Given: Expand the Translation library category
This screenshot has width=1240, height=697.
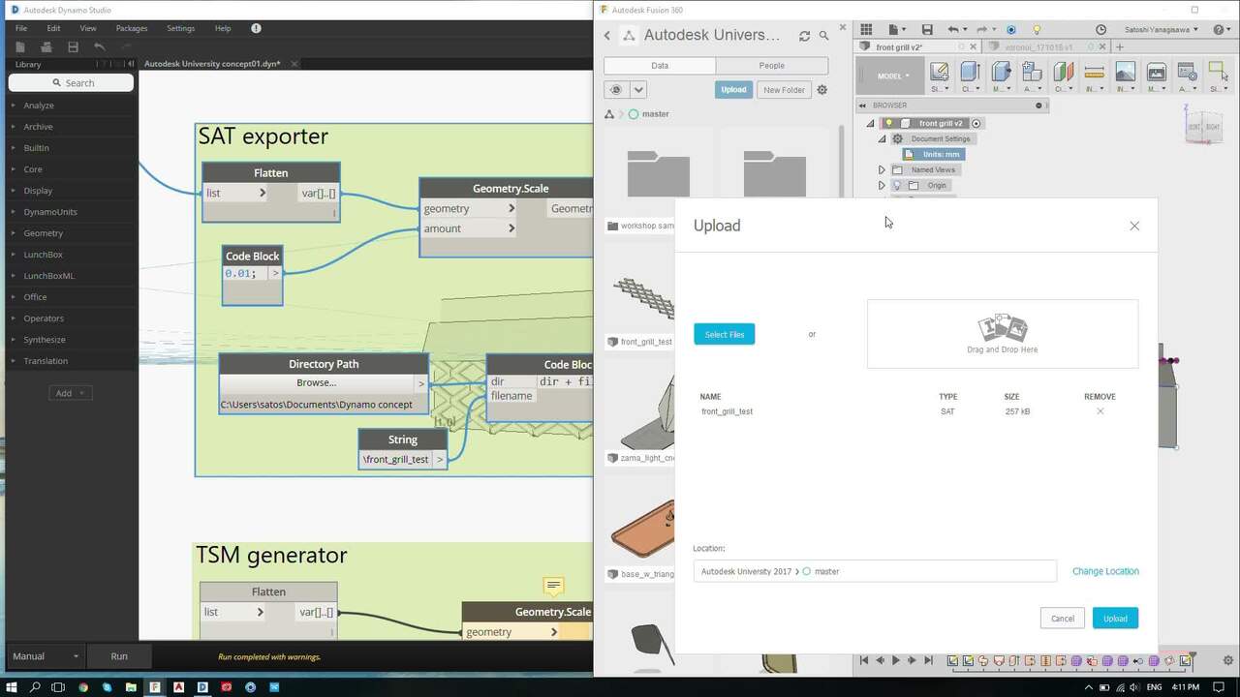Looking at the screenshot, I should (14, 361).
